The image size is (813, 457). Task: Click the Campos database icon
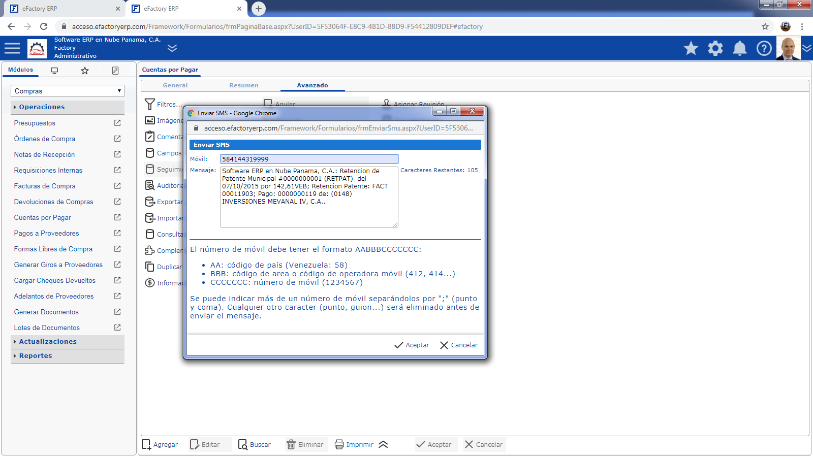pos(150,153)
